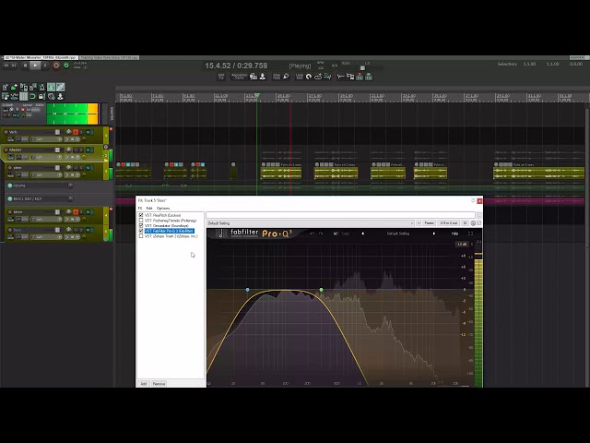Open the input selector on Master track

tap(46, 157)
